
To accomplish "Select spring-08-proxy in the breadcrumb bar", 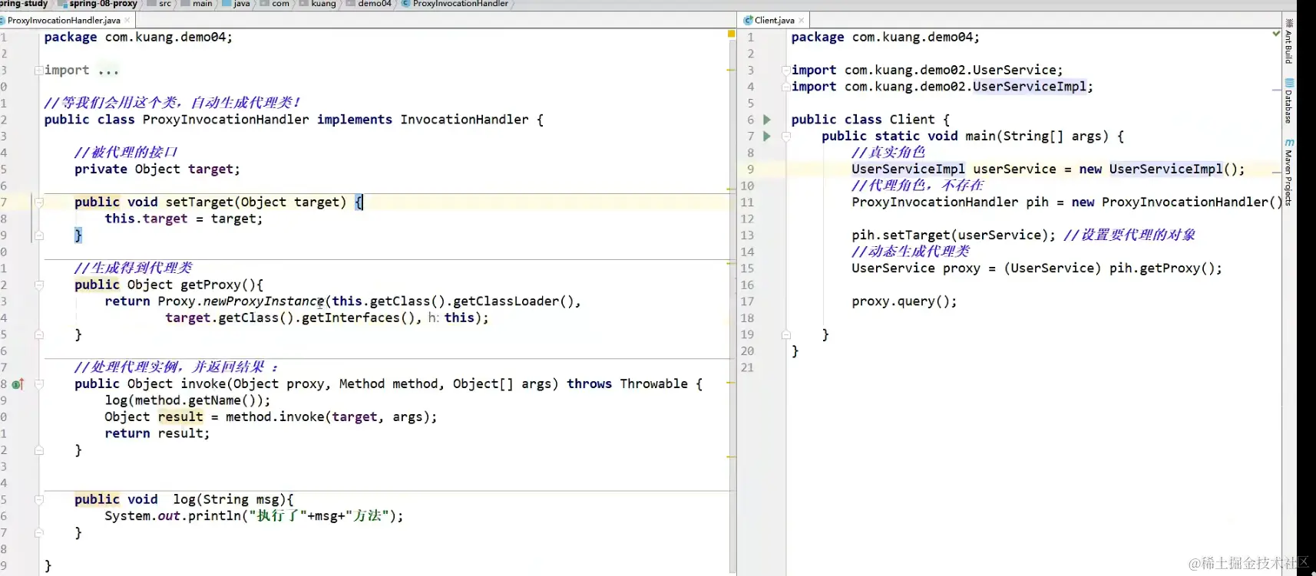I will point(103,4).
